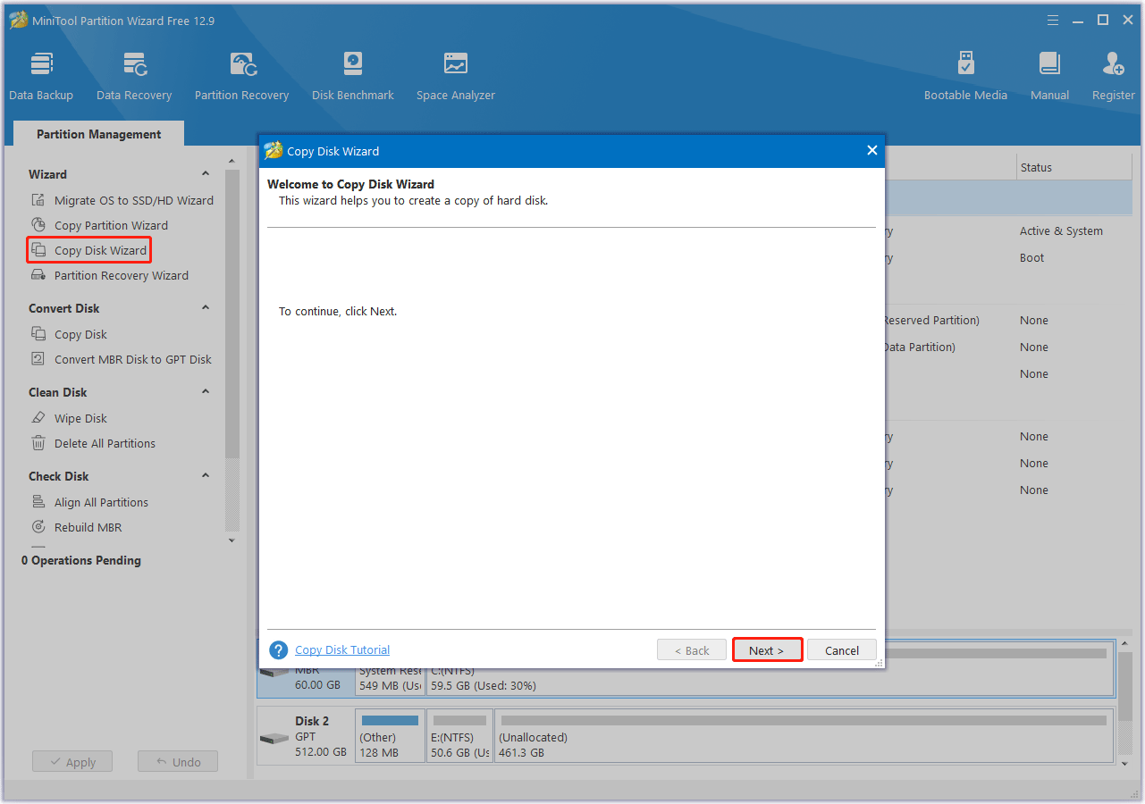The width and height of the screenshot is (1145, 804).
Task: Click the blue help question mark icon
Action: (279, 650)
